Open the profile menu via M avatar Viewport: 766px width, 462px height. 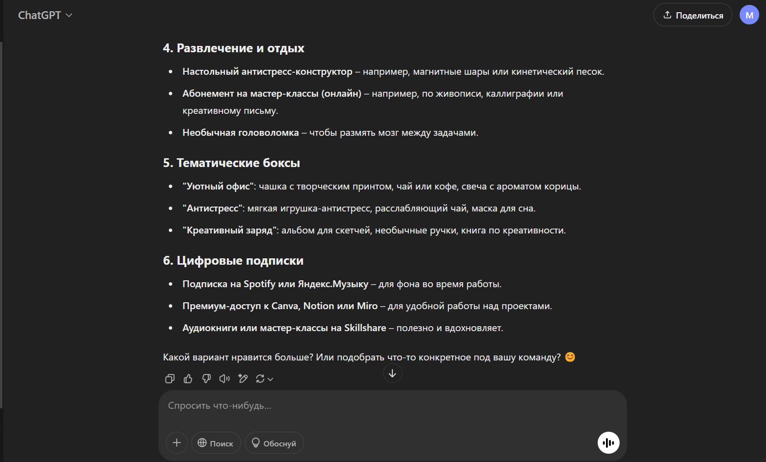pos(749,15)
